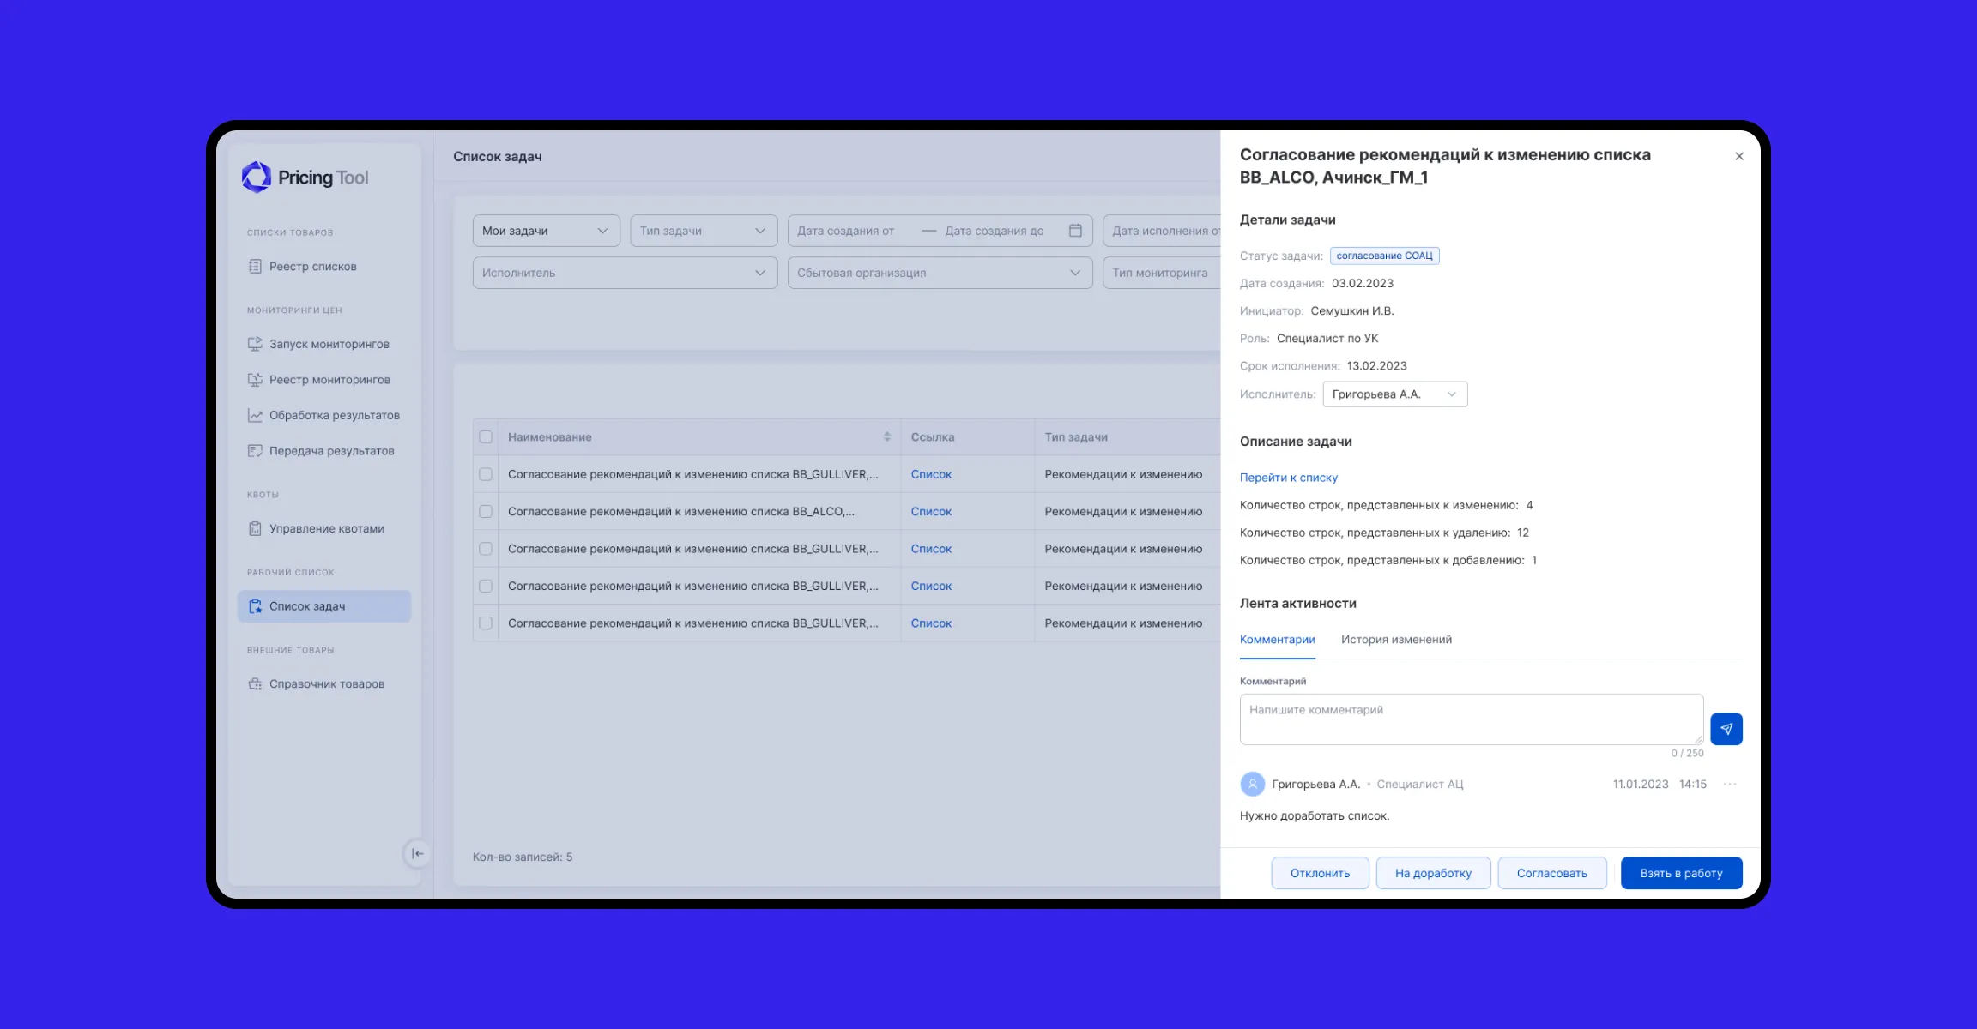The image size is (1977, 1029).
Task: Check the first BB_GULLIVER row checkbox
Action: (x=486, y=474)
